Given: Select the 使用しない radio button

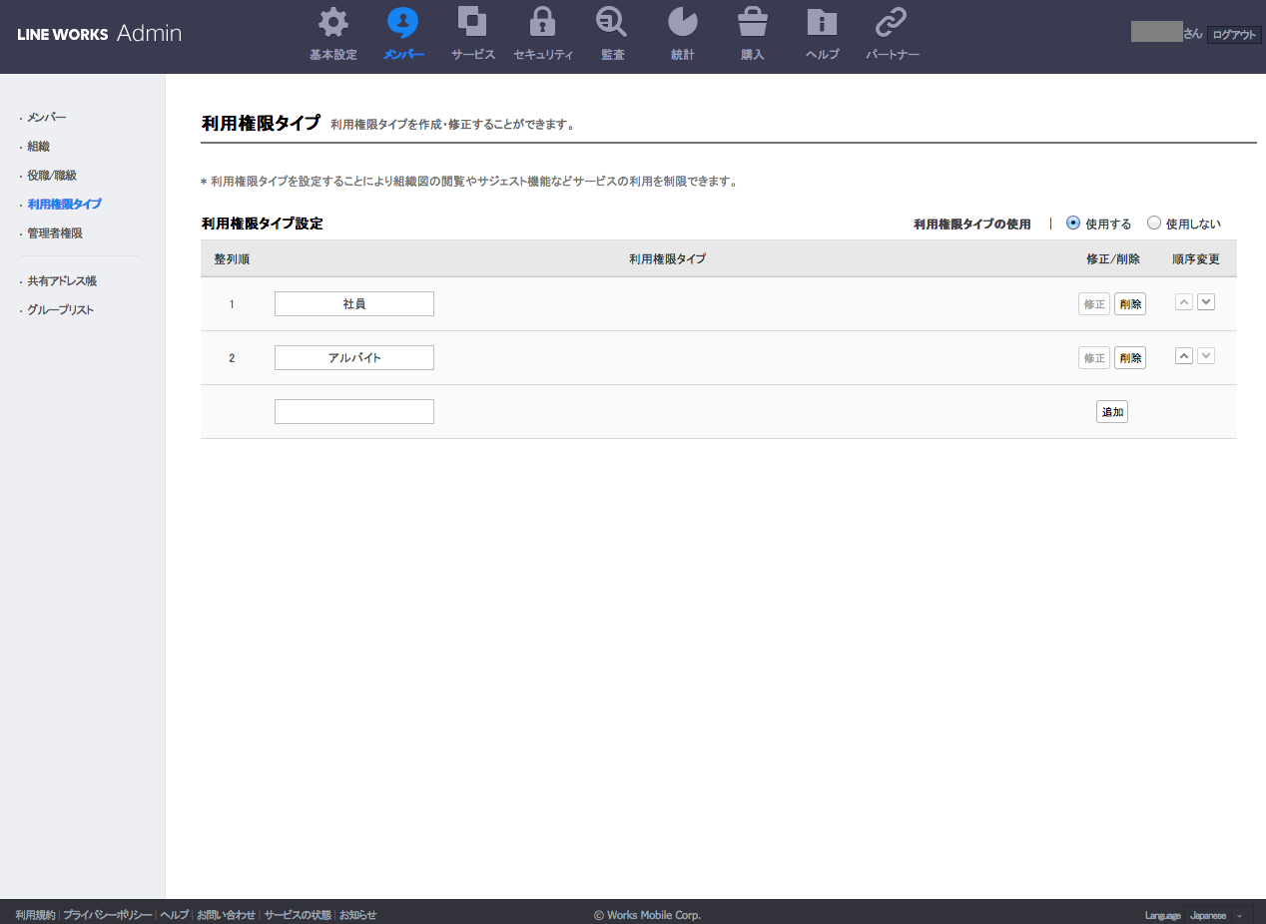Looking at the screenshot, I should [x=1154, y=224].
